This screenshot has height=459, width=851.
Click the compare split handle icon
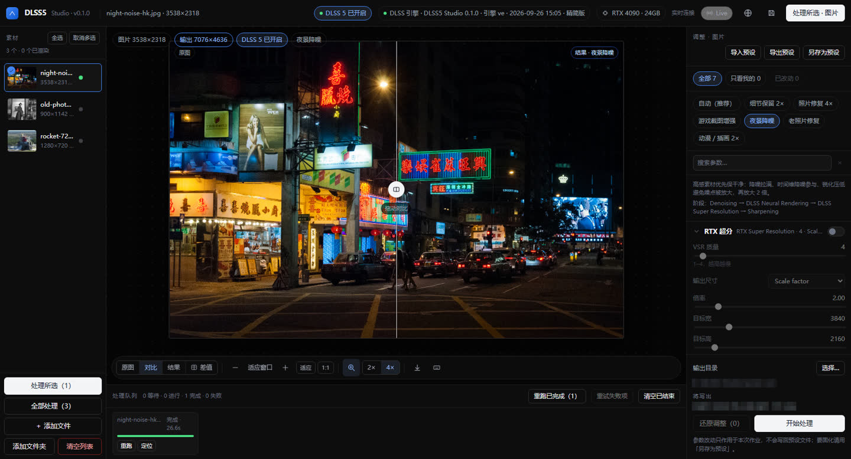[x=396, y=189]
